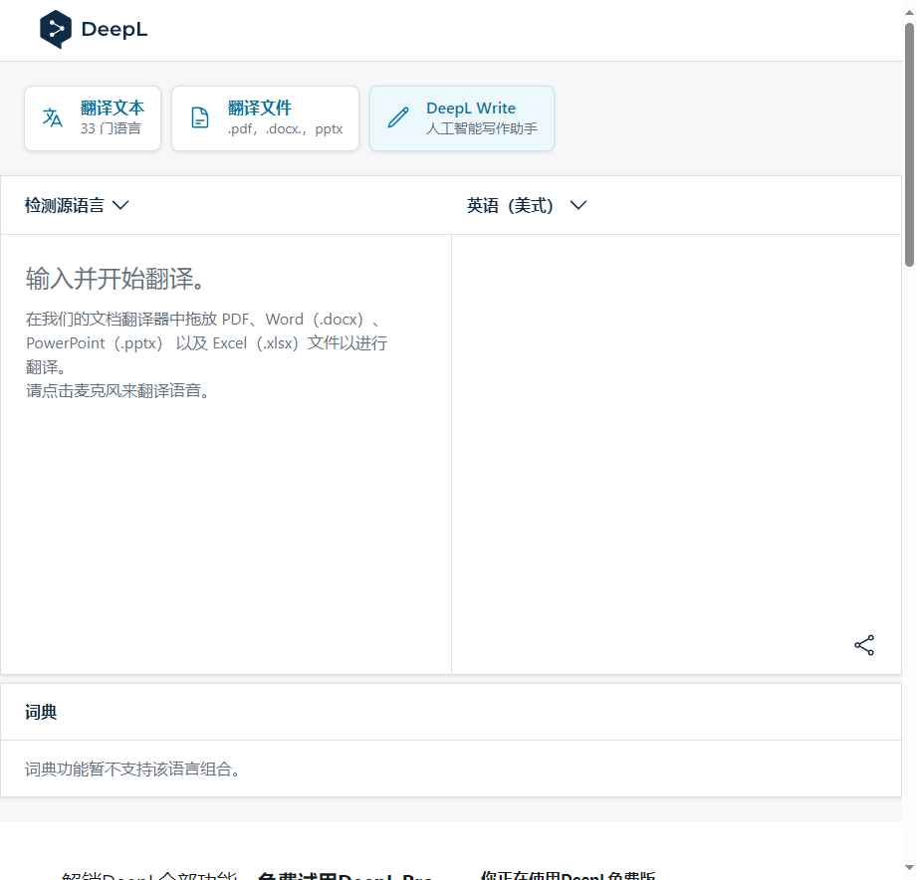
Task: Click the pencil Write icon
Action: [x=398, y=117]
